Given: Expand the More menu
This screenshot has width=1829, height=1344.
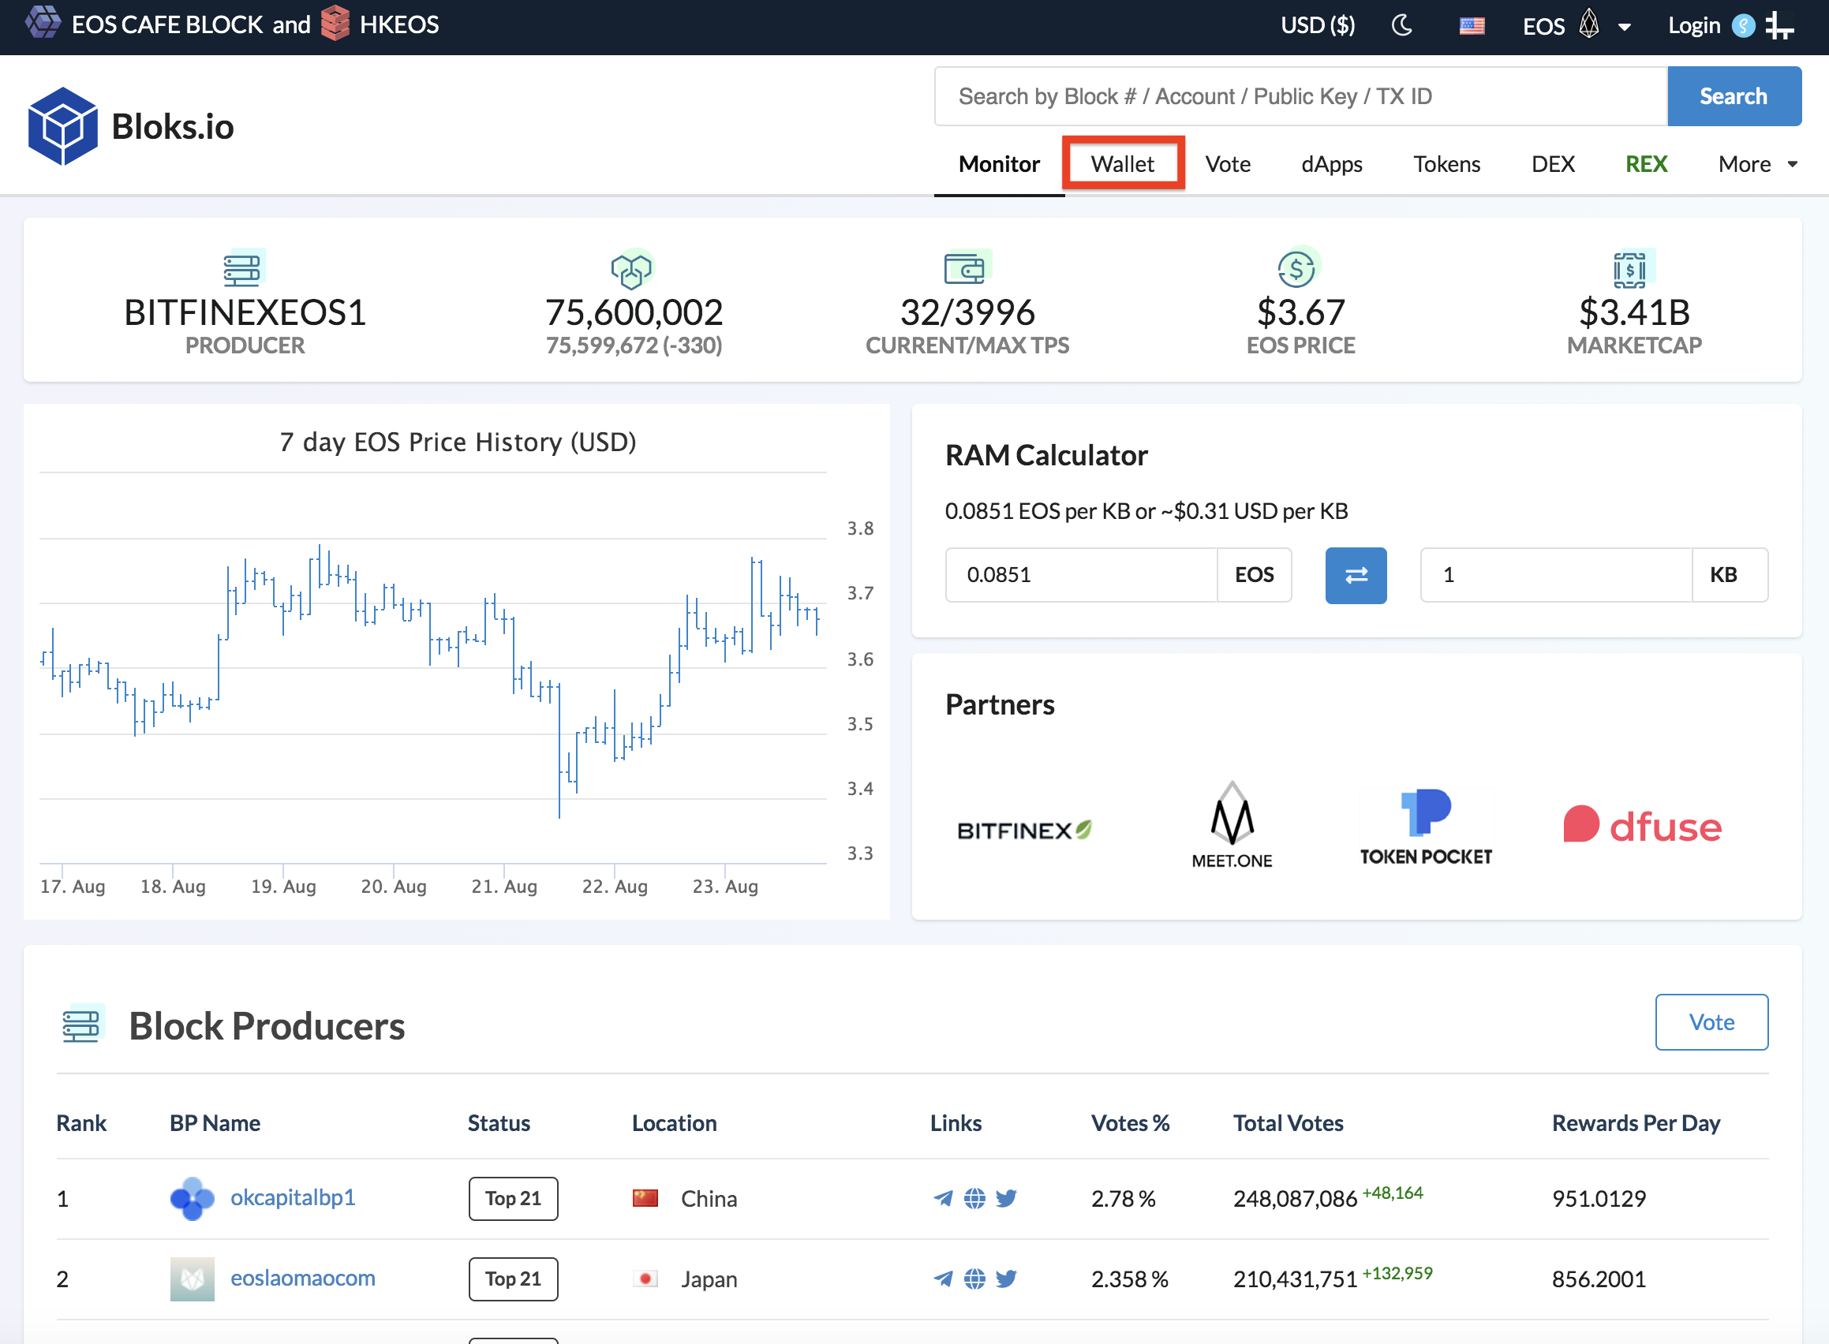Looking at the screenshot, I should click(x=1756, y=164).
